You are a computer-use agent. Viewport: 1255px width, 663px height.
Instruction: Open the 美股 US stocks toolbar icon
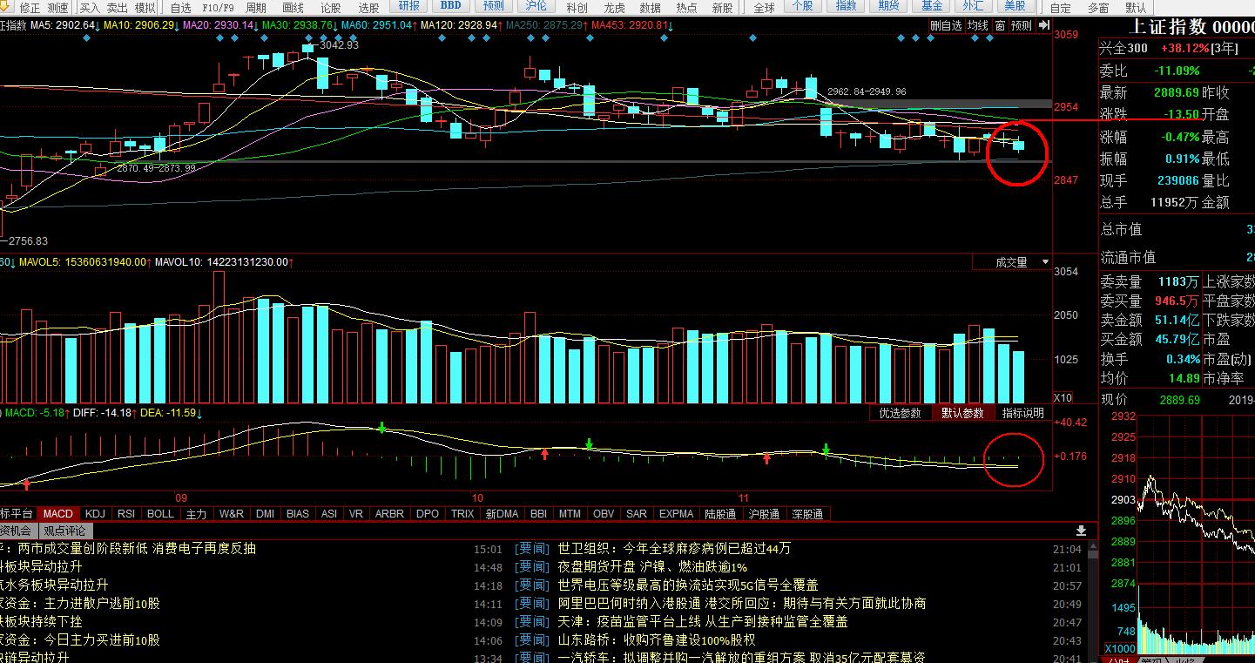pyautogui.click(x=1015, y=7)
